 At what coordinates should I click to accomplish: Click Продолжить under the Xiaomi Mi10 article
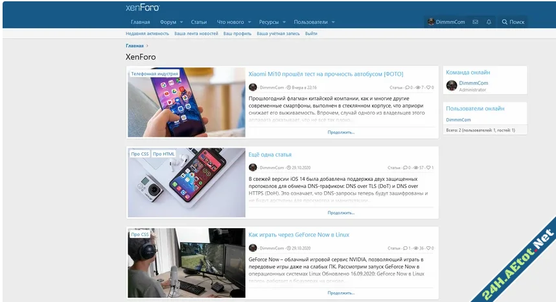(341, 132)
